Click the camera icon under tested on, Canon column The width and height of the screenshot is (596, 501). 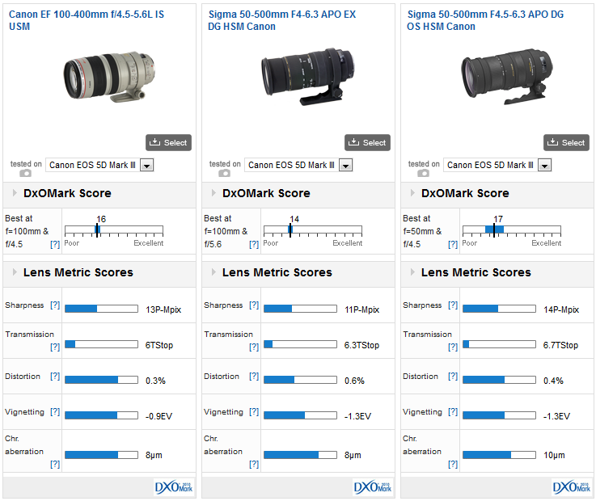tap(25, 173)
